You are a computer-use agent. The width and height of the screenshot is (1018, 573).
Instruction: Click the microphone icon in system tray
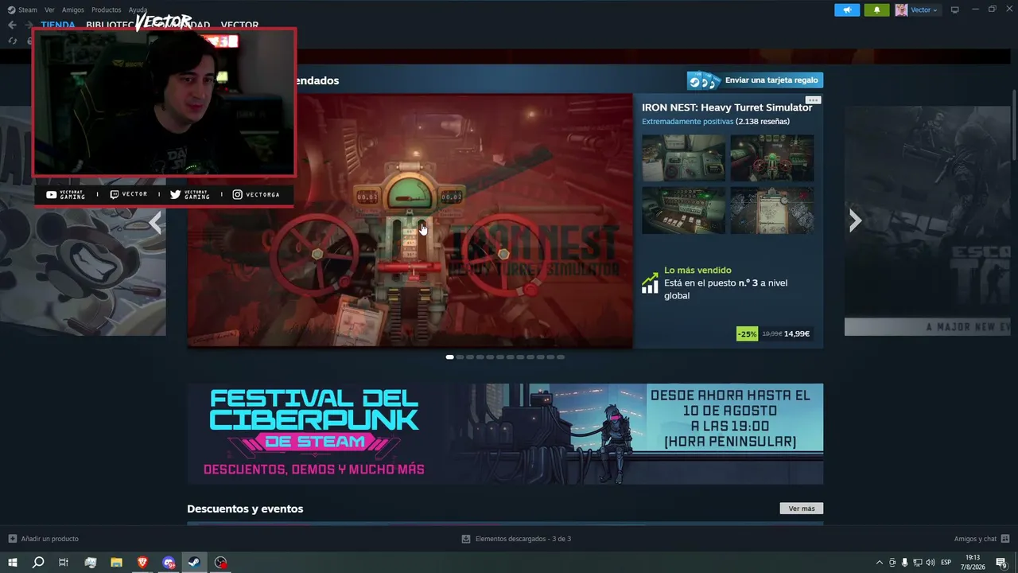[904, 563]
